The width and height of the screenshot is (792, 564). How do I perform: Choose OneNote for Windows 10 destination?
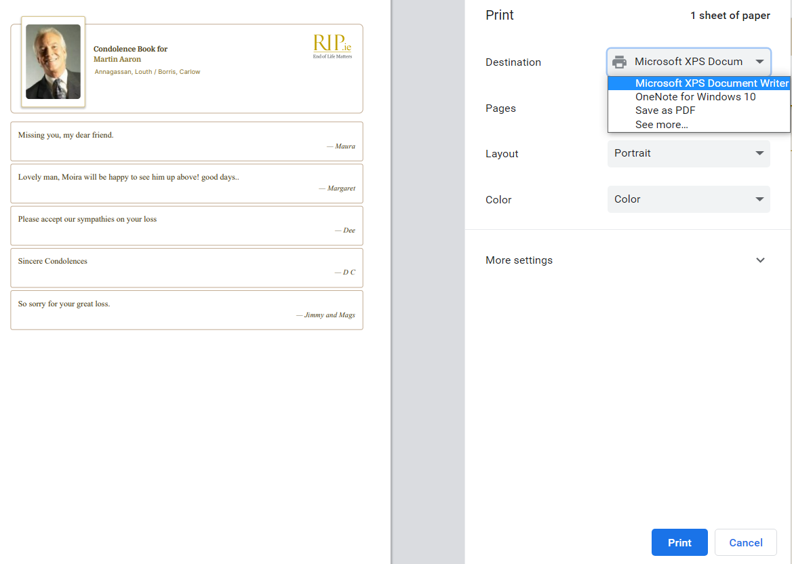coord(695,97)
